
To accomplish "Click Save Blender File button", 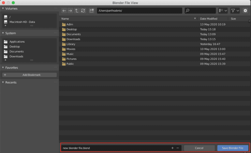I will [x=232, y=148].
